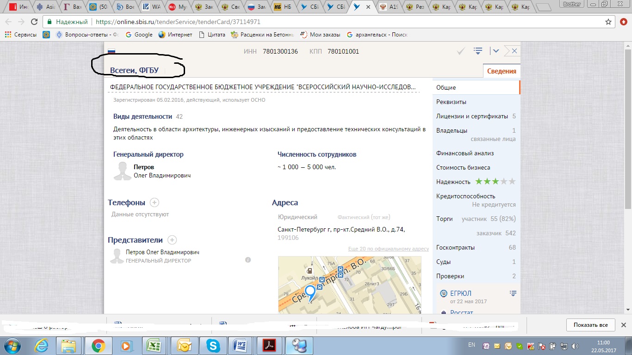Reload the page using the refresh icon

34,22
